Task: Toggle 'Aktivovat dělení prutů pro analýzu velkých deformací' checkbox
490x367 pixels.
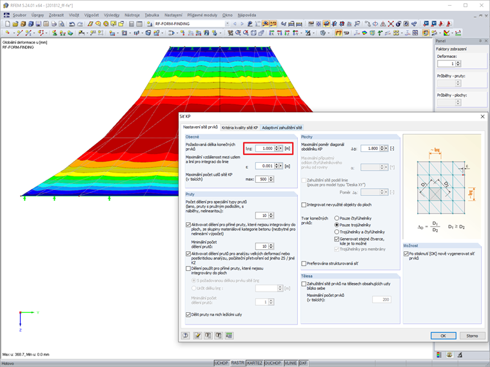Action: click(x=188, y=254)
